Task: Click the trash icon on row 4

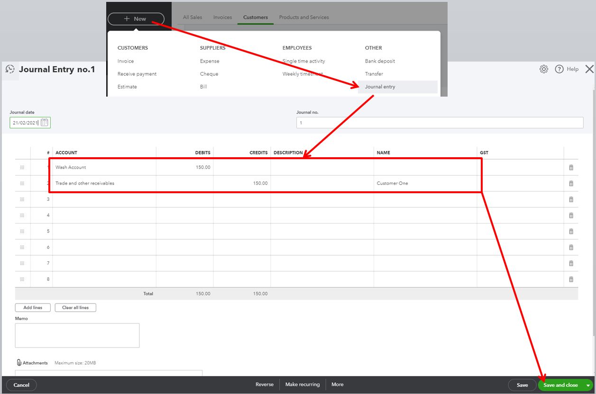Action: [x=571, y=215]
